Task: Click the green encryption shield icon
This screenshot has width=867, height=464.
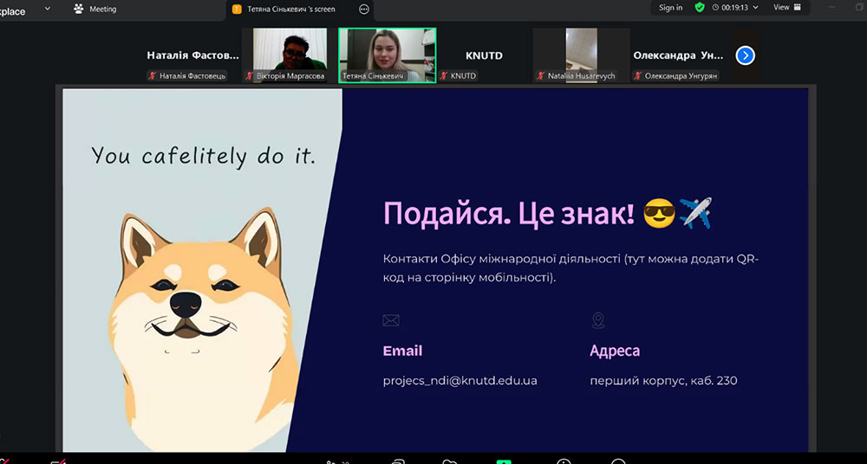Action: click(700, 8)
